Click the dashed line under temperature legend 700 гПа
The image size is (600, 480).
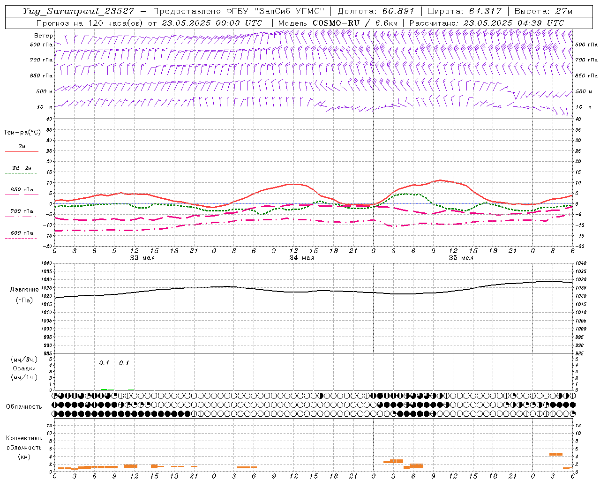(x=22, y=217)
